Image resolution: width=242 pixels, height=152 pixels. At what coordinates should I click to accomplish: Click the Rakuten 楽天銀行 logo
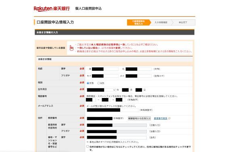(x=52, y=8)
